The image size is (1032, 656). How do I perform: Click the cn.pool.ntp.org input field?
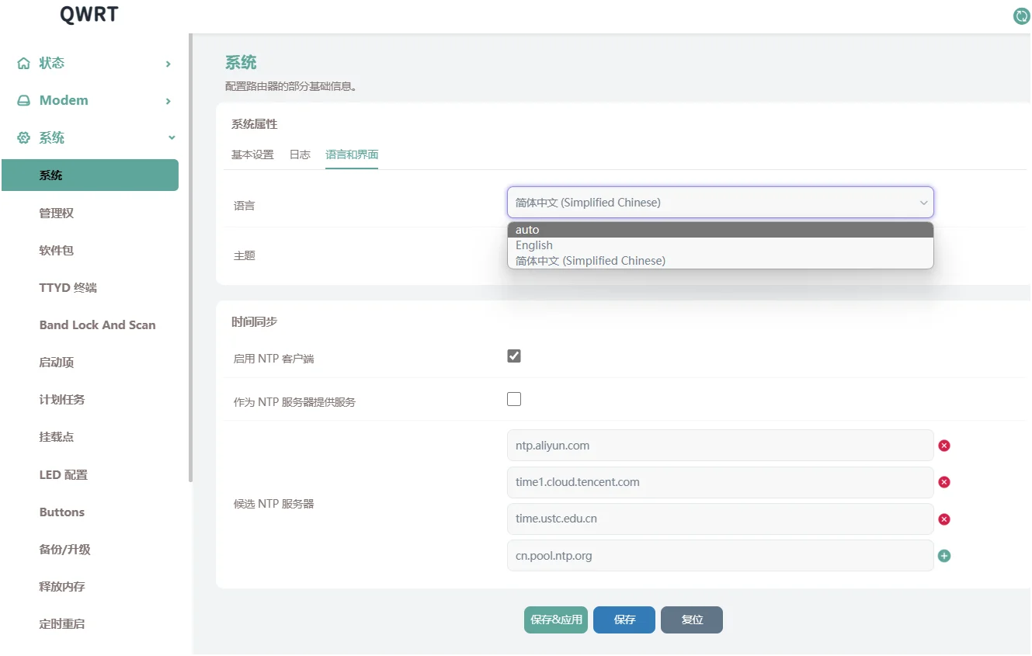tap(720, 556)
